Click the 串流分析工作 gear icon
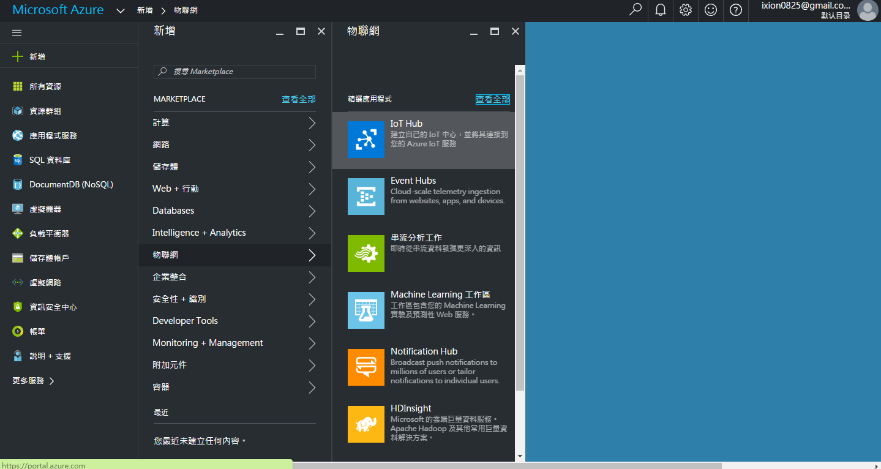Image resolution: width=881 pixels, height=469 pixels. point(366,253)
